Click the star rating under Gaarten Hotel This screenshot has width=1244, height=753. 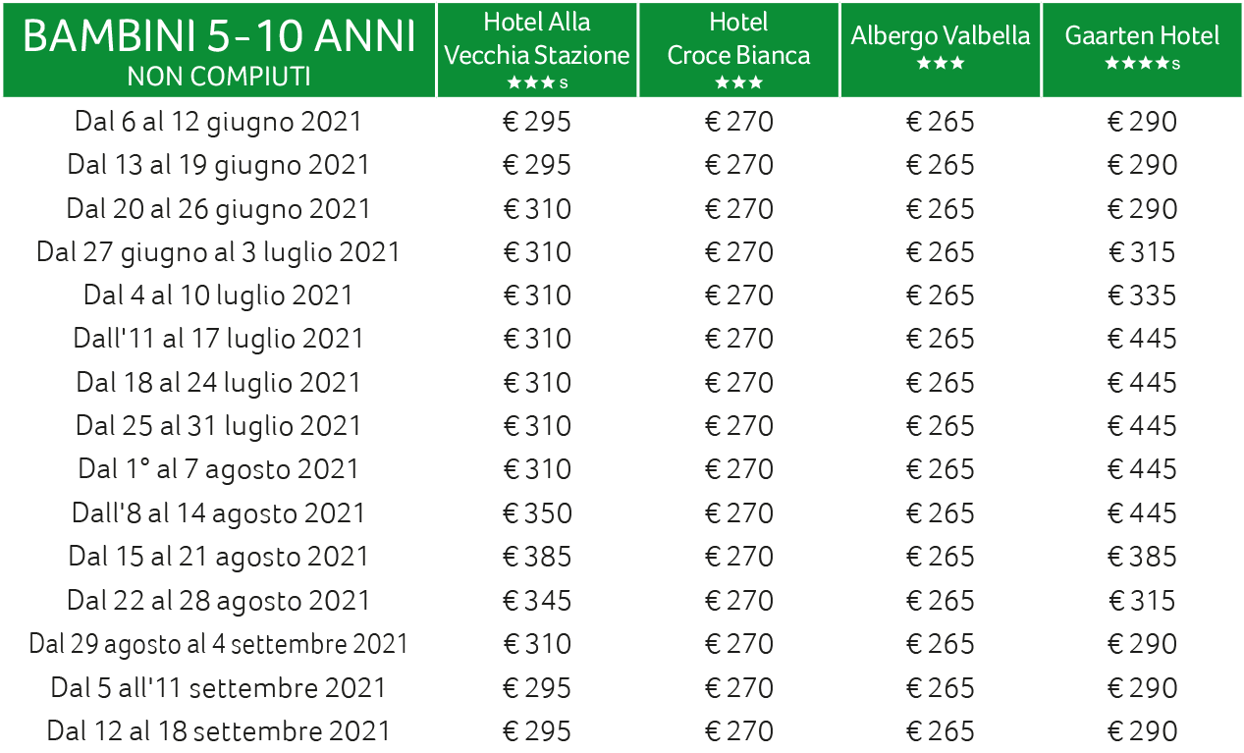pyautogui.click(x=1142, y=64)
